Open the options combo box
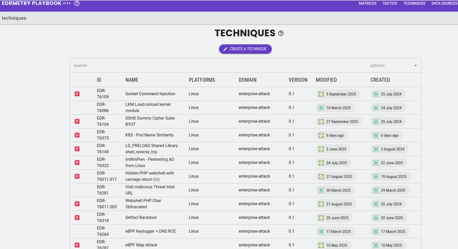Viewport: 458px width, 249px height. pyautogui.click(x=390, y=66)
